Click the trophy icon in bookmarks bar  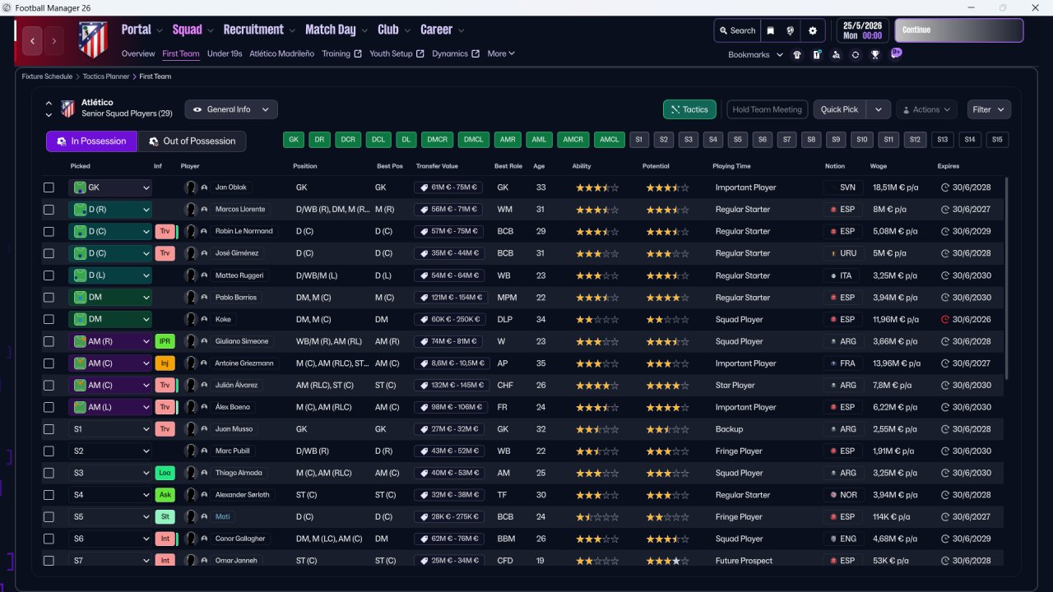coord(875,55)
